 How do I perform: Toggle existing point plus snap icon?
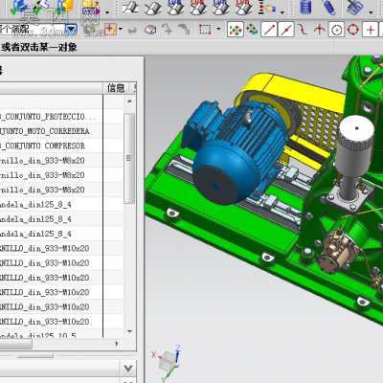click(371, 30)
